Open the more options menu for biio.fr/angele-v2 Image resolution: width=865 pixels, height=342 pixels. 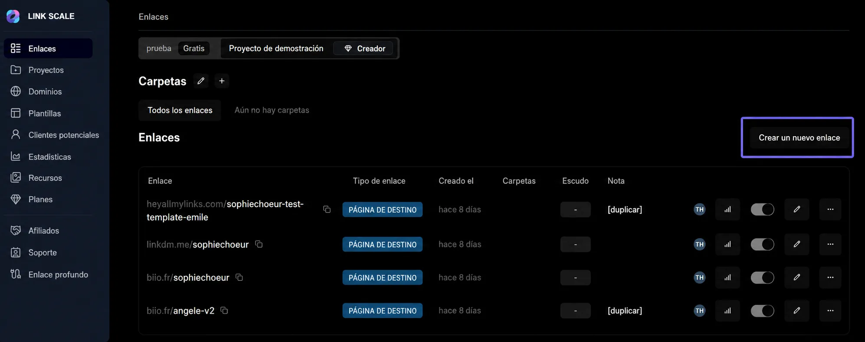click(x=830, y=310)
